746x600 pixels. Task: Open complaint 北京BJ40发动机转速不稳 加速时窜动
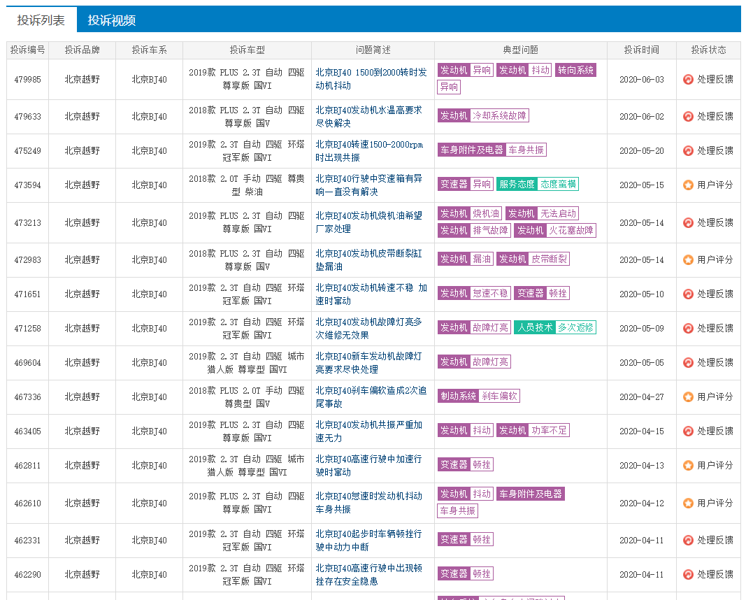[x=371, y=294]
